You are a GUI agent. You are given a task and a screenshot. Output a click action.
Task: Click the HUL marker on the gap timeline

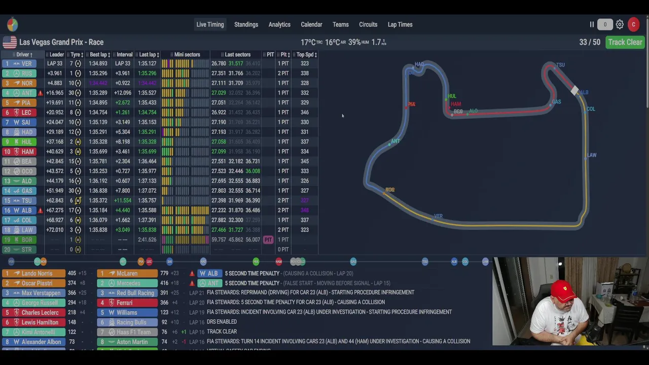pyautogui.click(x=256, y=262)
